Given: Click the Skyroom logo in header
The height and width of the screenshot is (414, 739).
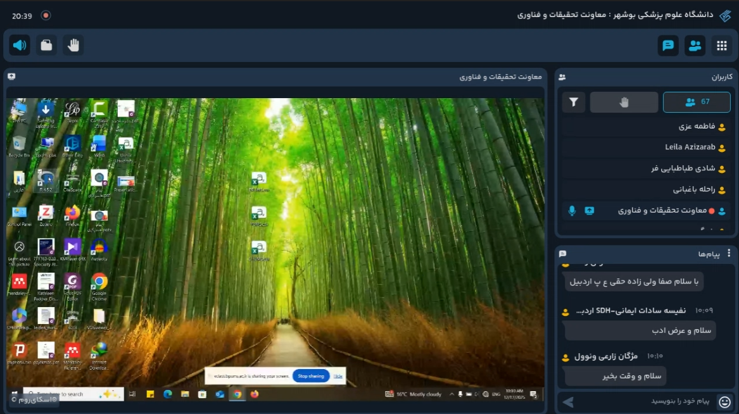Looking at the screenshot, I should click(x=725, y=15).
